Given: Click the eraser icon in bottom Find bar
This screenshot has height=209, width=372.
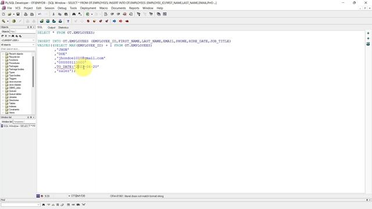Looking at the screenshot, I should pos(62,204).
